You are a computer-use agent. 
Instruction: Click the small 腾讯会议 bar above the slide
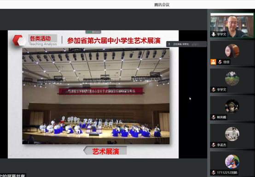93,32
